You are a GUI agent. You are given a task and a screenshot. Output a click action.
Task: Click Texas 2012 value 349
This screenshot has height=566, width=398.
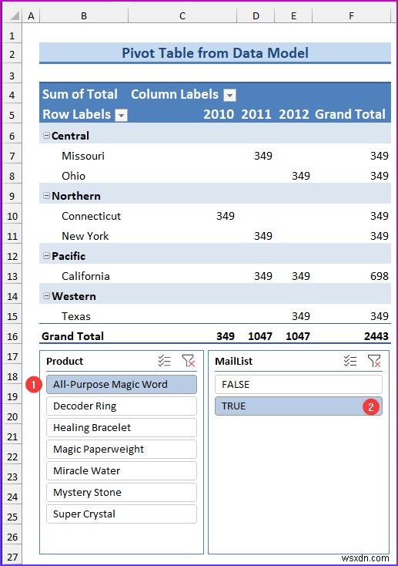(x=301, y=316)
